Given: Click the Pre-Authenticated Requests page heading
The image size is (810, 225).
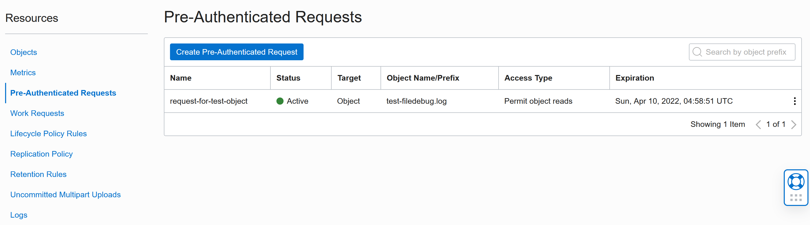Looking at the screenshot, I should 263,17.
